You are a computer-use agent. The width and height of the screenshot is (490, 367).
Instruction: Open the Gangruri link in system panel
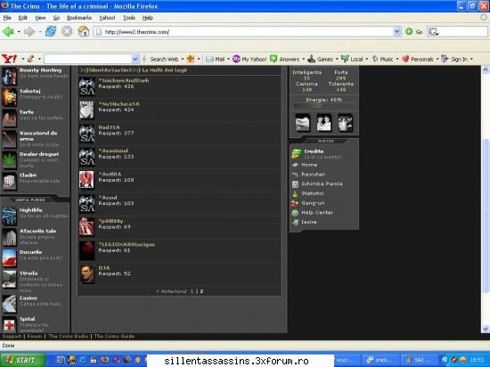click(313, 203)
